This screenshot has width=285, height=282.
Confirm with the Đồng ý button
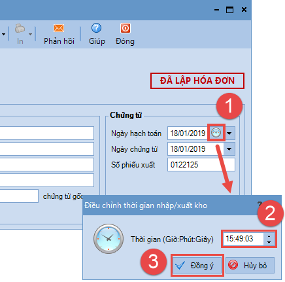tap(197, 265)
